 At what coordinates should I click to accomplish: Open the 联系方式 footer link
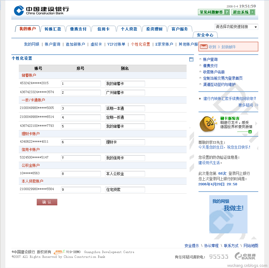click(x=231, y=246)
